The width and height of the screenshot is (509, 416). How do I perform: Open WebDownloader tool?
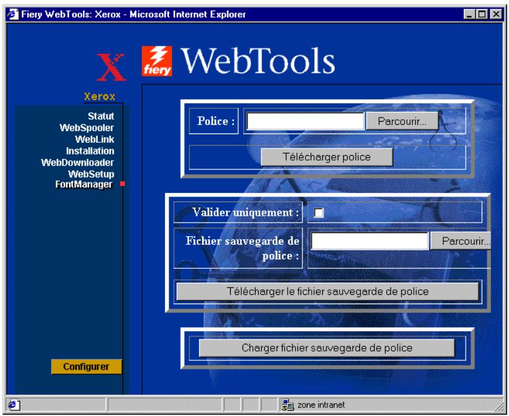[77, 163]
